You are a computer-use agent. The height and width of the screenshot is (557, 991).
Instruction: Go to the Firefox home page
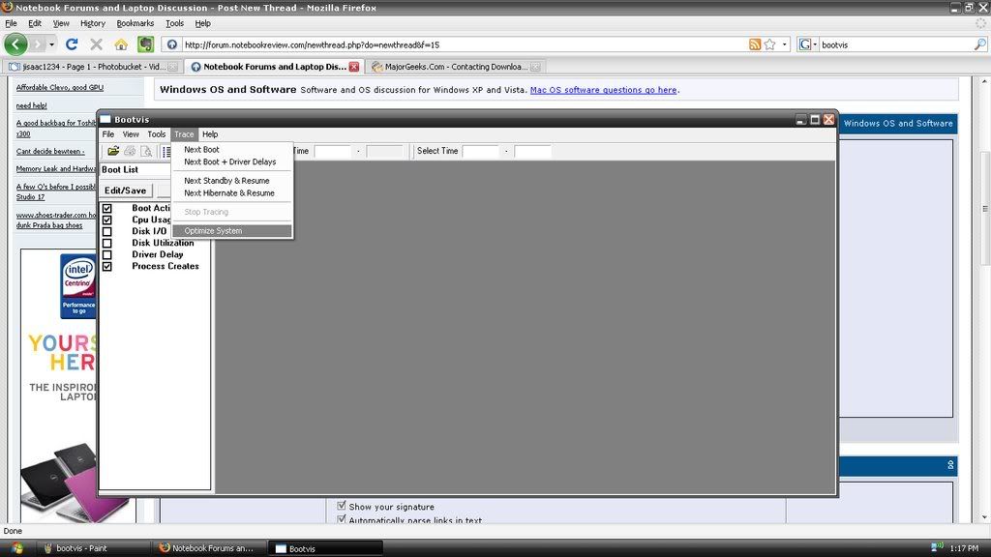[x=121, y=44]
